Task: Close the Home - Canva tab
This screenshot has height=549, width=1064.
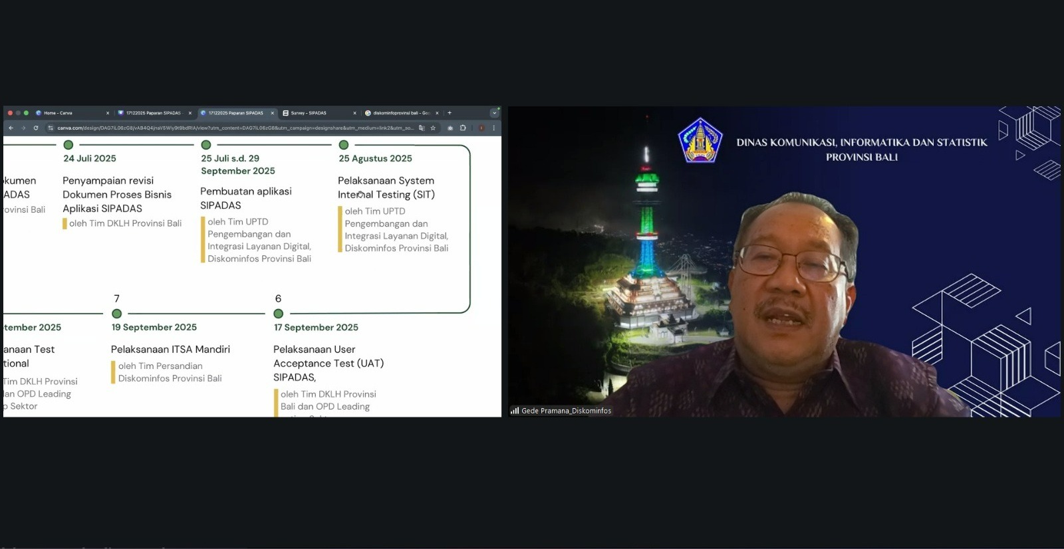Action: 108,113
